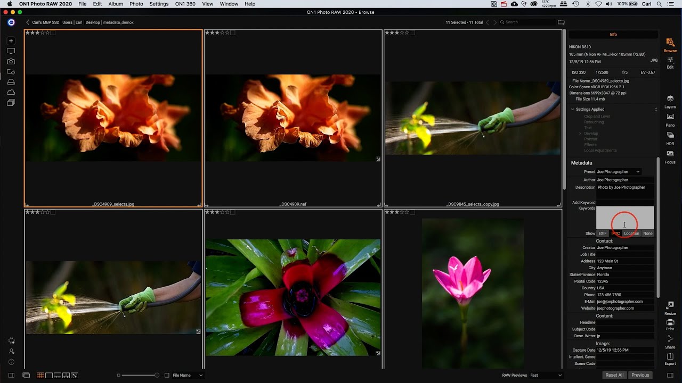The height and width of the screenshot is (383, 682).
Task: Click the Search field
Action: click(x=527, y=22)
